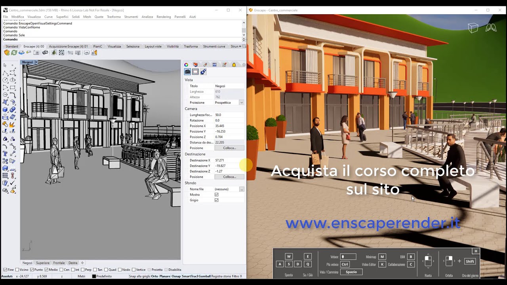Viewport: 507px width, 285px height.
Task: Toggle Enscape live updates green arrows icon
Action: (14, 53)
